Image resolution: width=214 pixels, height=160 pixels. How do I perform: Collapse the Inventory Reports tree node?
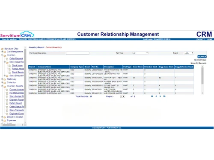pyautogui.click(x=2, y=86)
